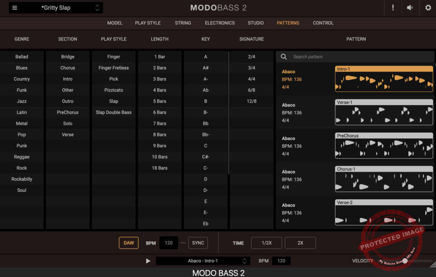Screen dimensions: 436x277
Task: Switch to the STUDIO tab
Action: click(x=256, y=23)
